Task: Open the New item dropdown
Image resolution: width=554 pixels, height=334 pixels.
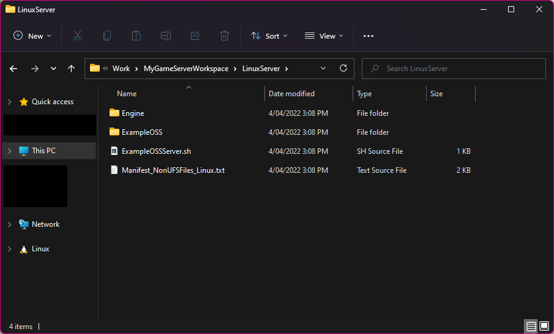Action: (32, 36)
